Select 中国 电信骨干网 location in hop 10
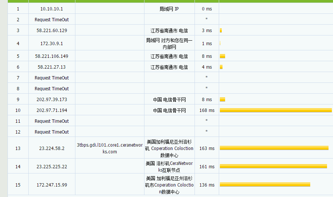Screen dimensions: 333x197 point(169,110)
